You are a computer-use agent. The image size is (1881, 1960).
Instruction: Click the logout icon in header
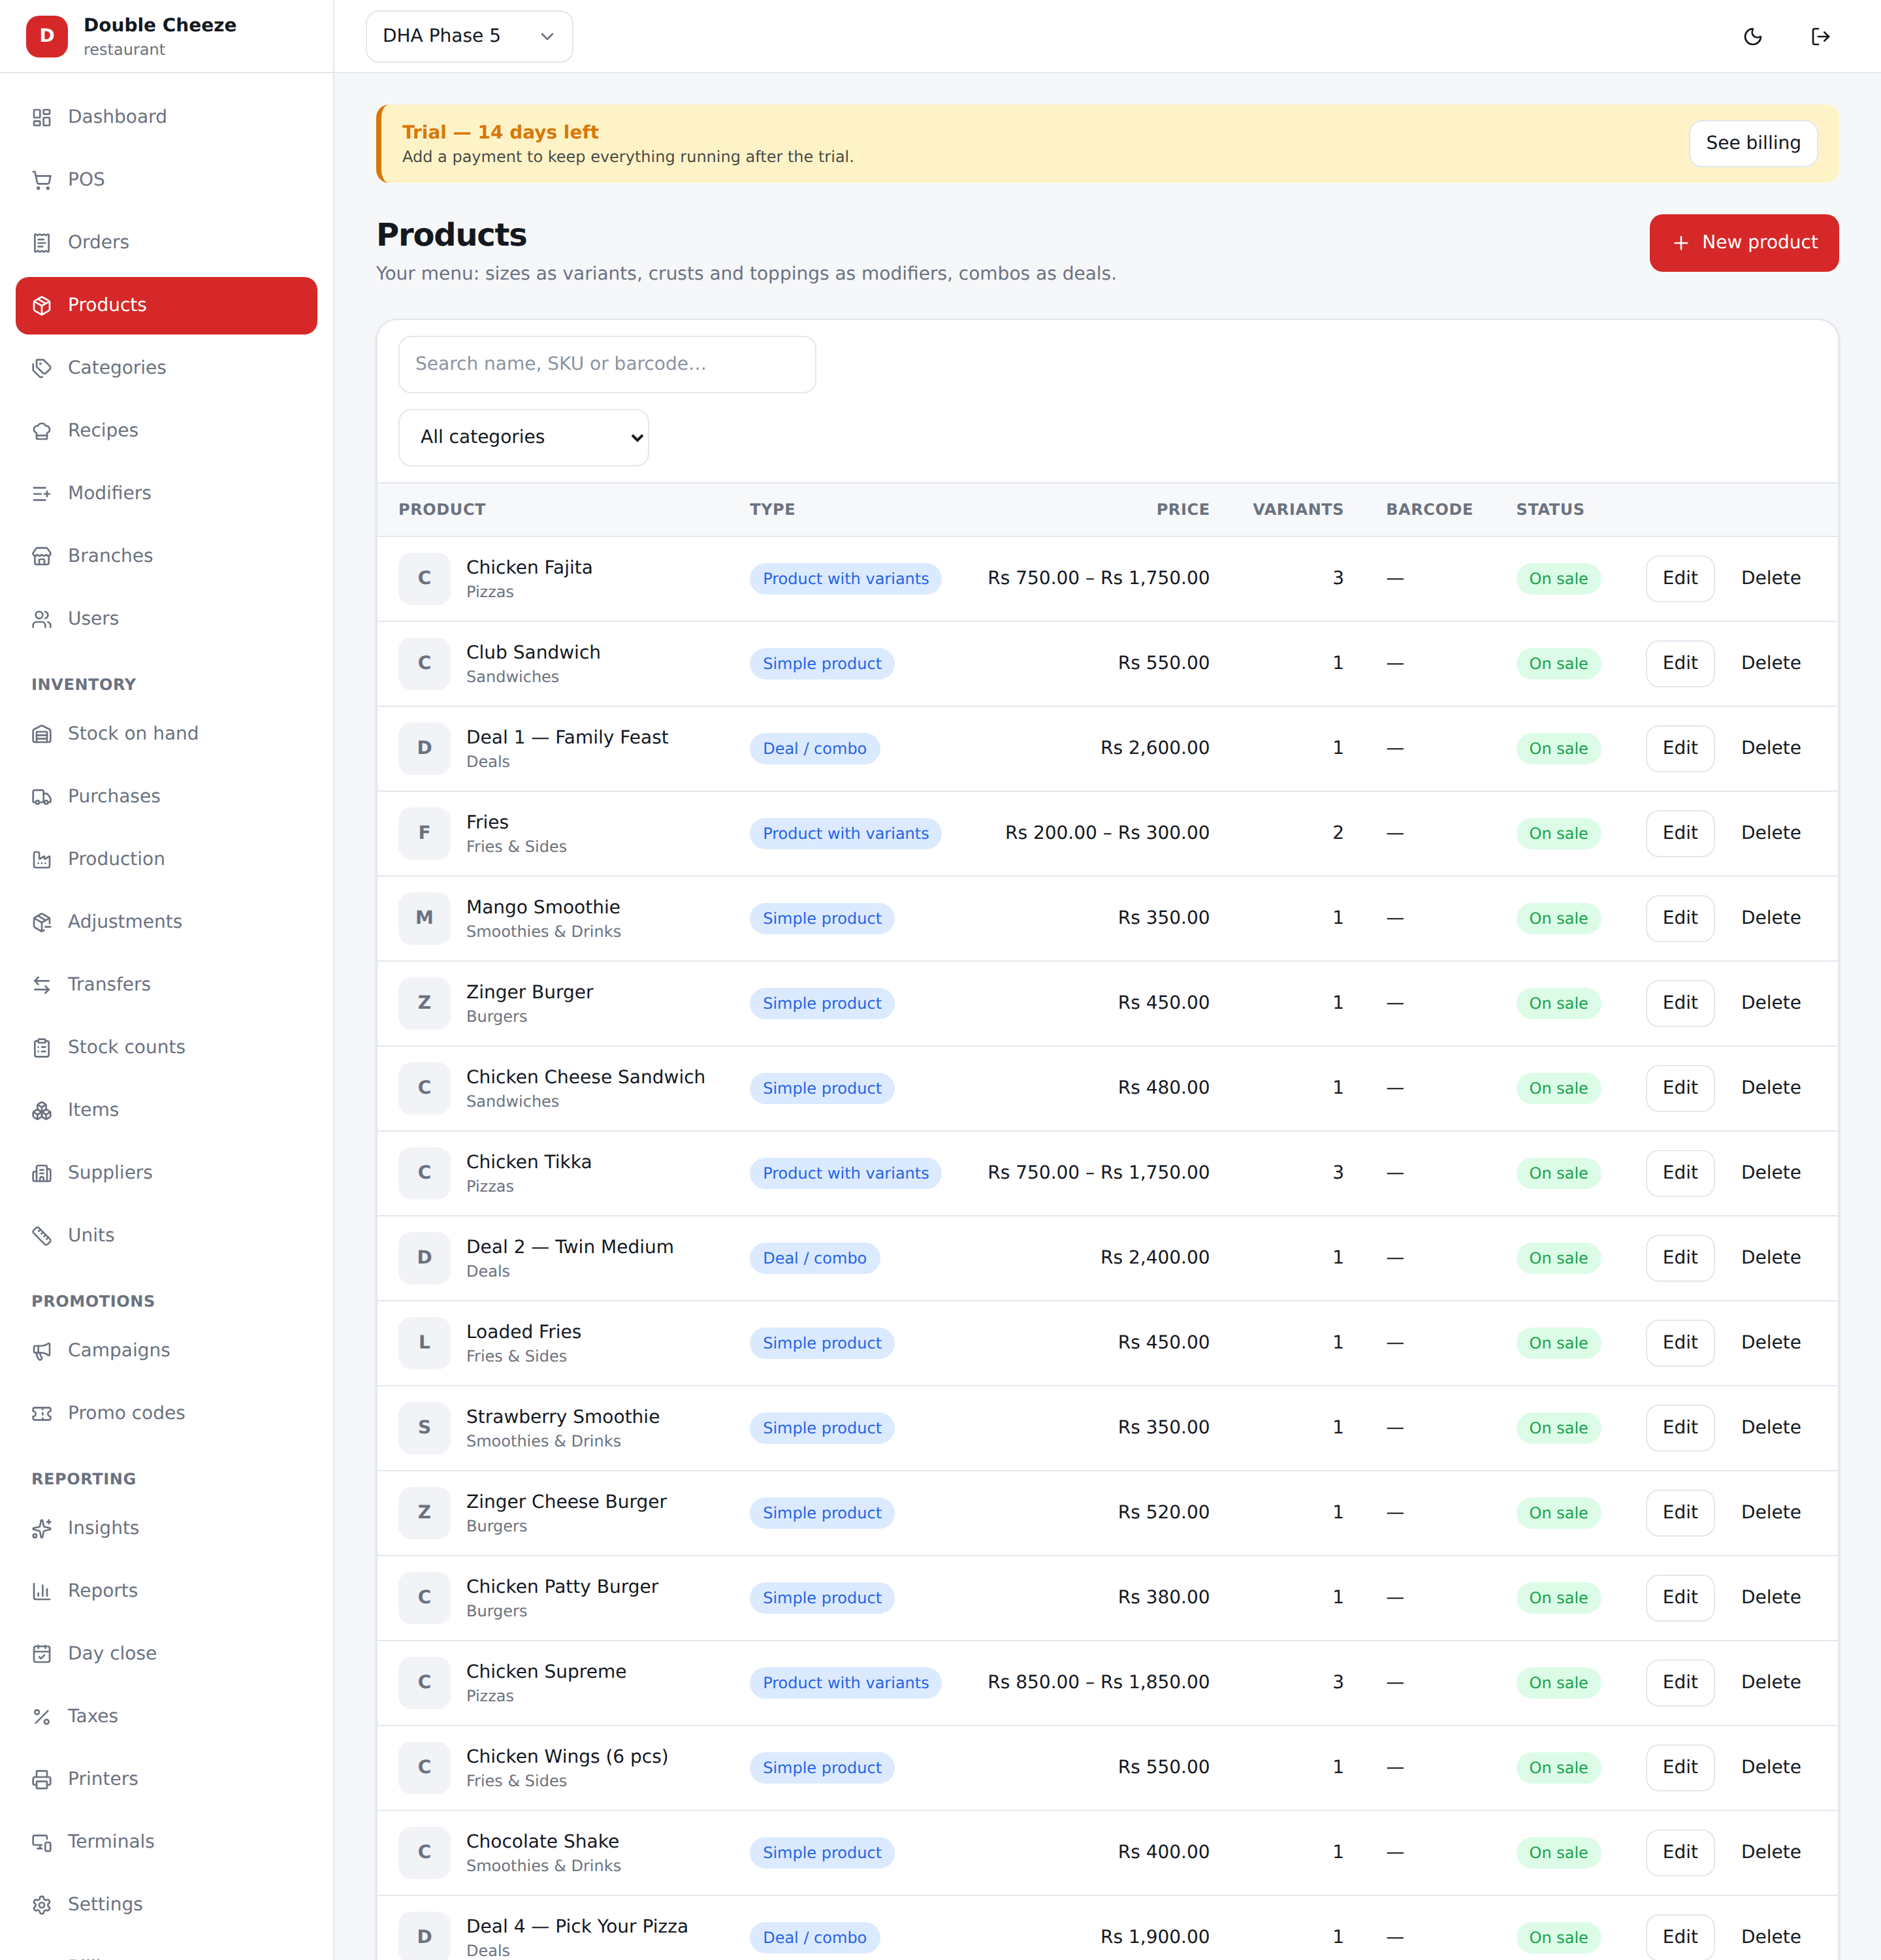click(x=1821, y=37)
